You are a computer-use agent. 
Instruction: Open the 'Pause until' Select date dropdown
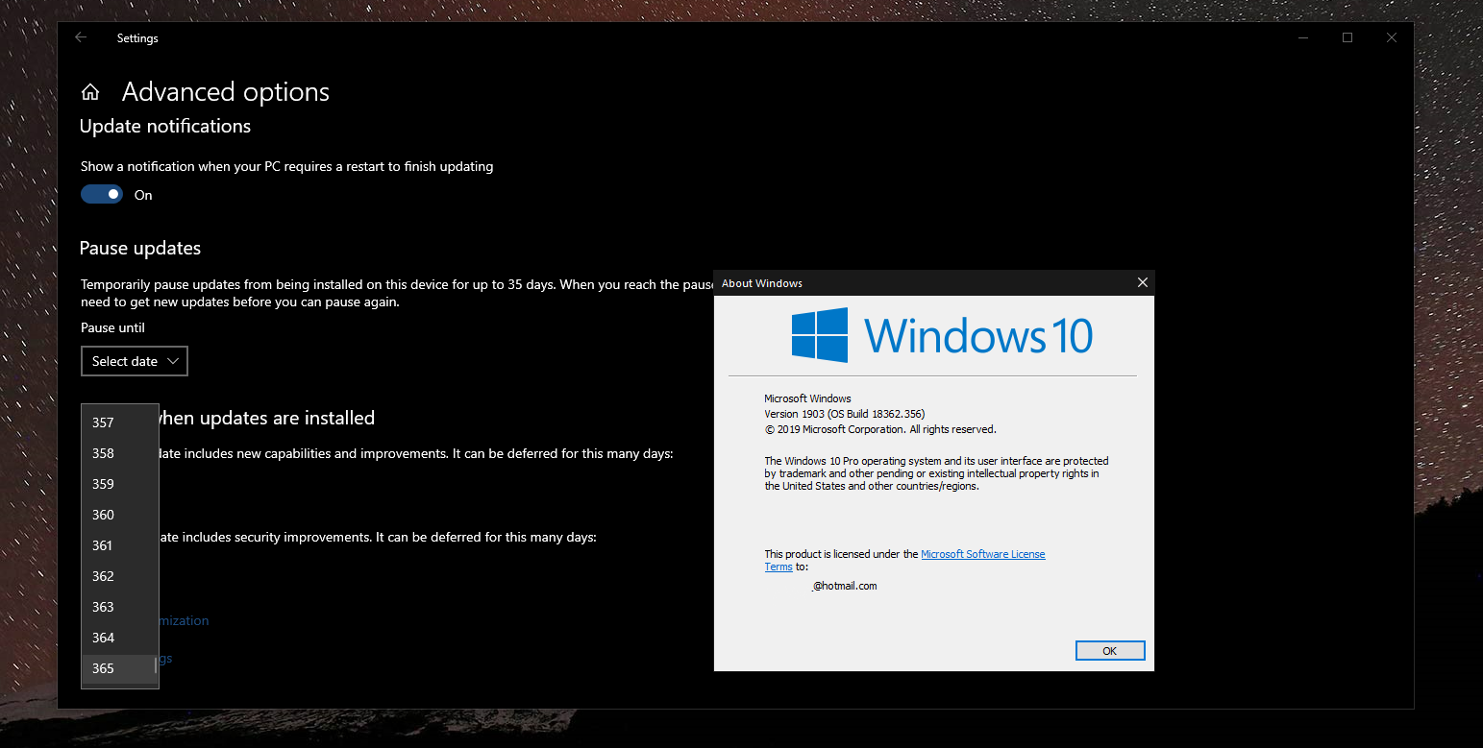pos(134,360)
